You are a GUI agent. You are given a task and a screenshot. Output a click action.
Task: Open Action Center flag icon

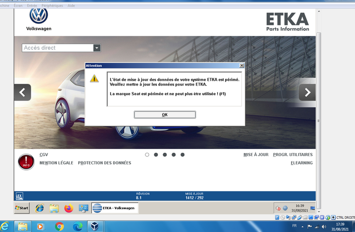point(310,226)
